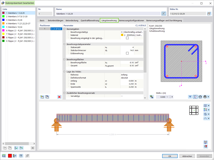Click the yellow B500S(A) material swatch

click(x=122, y=35)
